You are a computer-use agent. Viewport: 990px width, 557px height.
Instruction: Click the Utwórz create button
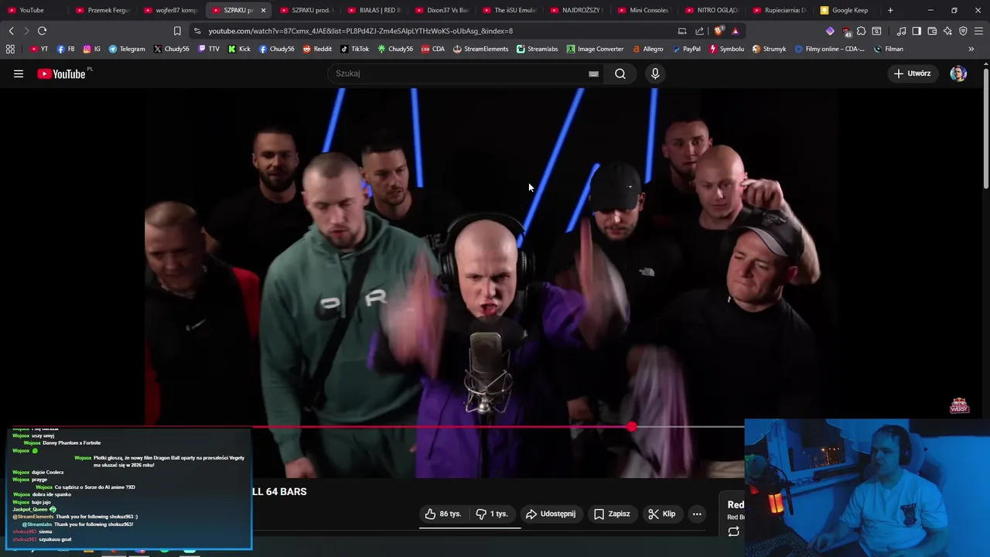point(913,73)
